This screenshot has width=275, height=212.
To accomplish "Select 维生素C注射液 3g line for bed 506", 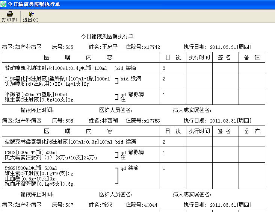I will pos(39,173).
